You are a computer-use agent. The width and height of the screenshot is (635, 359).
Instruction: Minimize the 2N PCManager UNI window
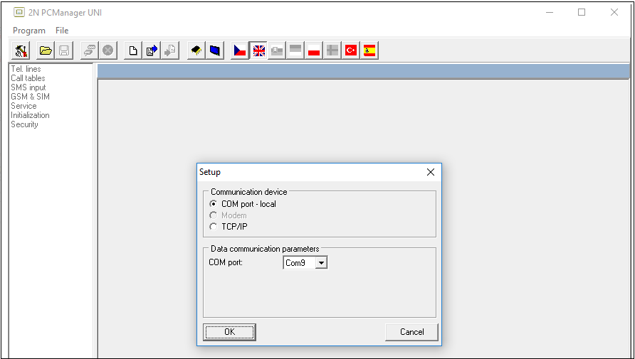tap(549, 12)
